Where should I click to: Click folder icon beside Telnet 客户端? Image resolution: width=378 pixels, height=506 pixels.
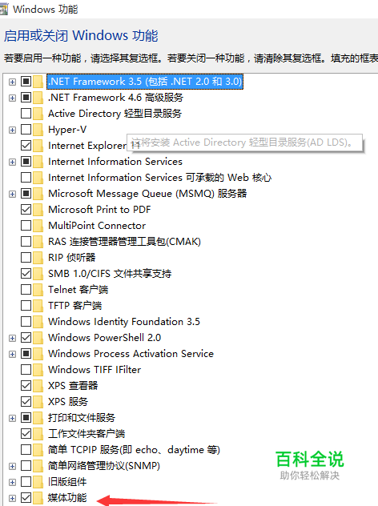point(38,290)
